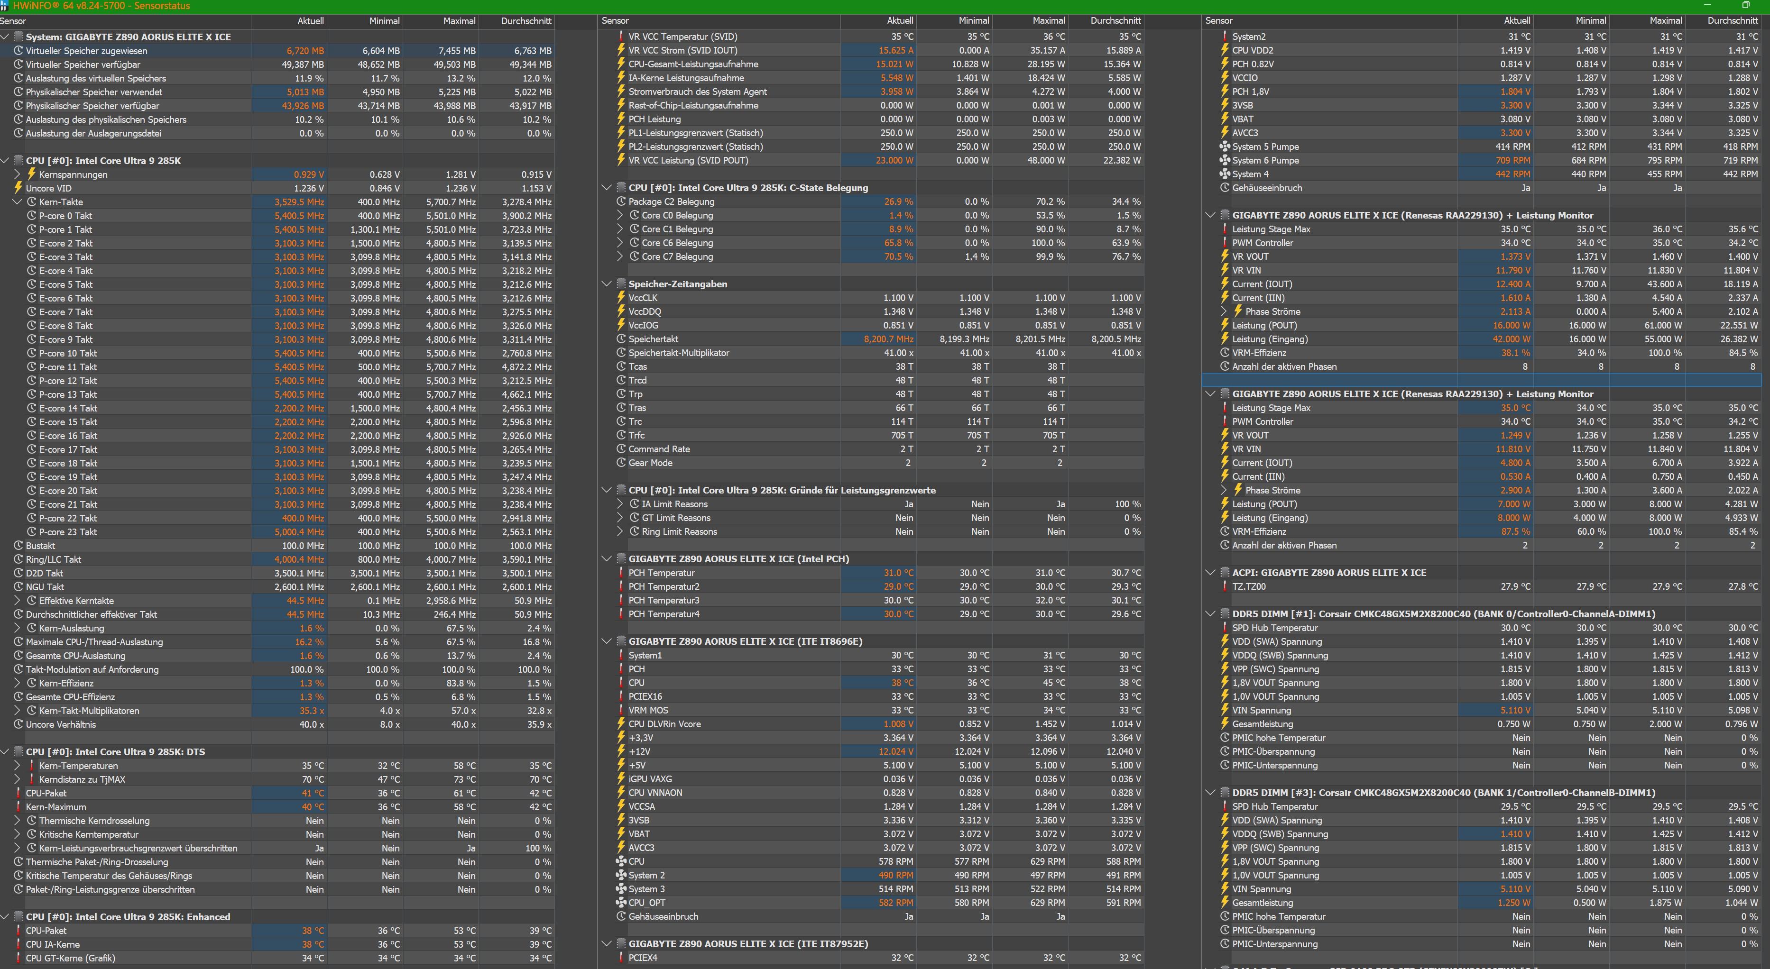Expand the Kernspannungen row
Image resolution: width=1770 pixels, height=969 pixels.
point(18,174)
